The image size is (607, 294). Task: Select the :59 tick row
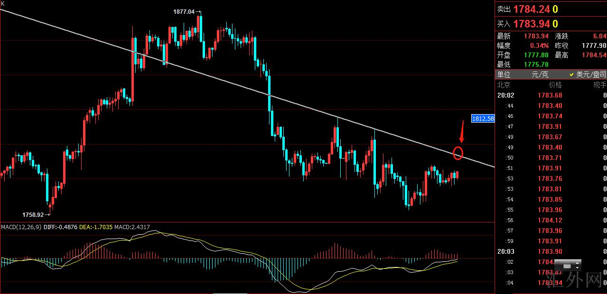pos(551,241)
